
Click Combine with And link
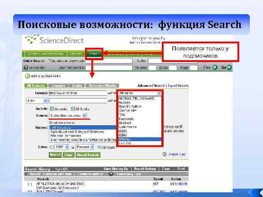point(57,174)
